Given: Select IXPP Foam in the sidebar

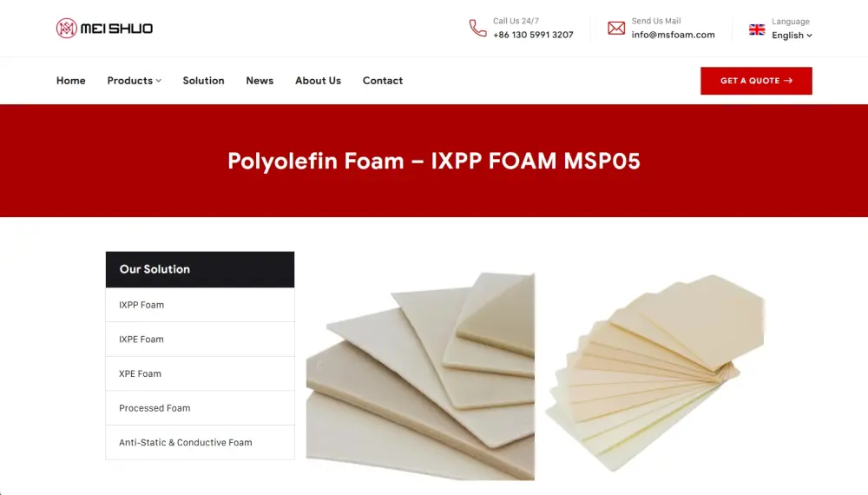Looking at the screenshot, I should (200, 305).
